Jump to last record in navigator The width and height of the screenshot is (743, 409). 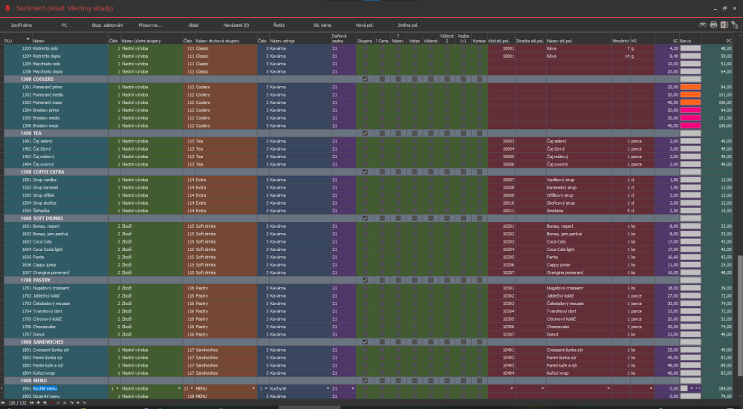tap(32, 403)
